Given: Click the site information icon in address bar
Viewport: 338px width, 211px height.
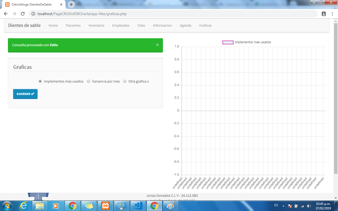Looking at the screenshot, I should (x=33, y=14).
